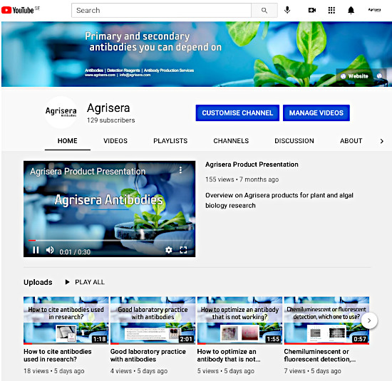Image resolution: width=392 pixels, height=381 pixels.
Task: Open the create video camera icon
Action: (x=311, y=10)
